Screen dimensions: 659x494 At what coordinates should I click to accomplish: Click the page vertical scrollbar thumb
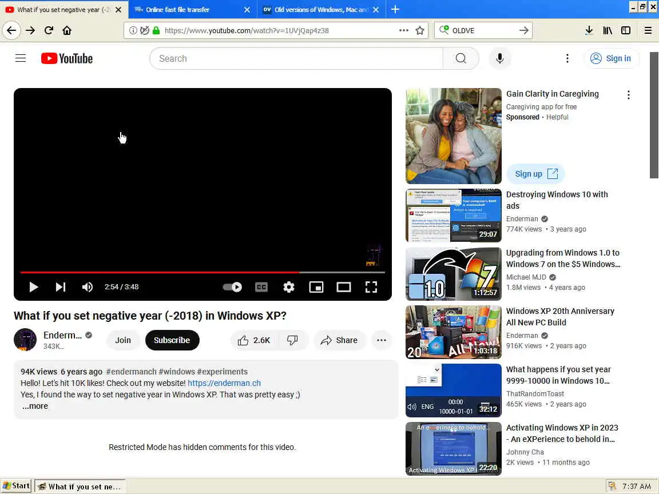(x=654, y=115)
